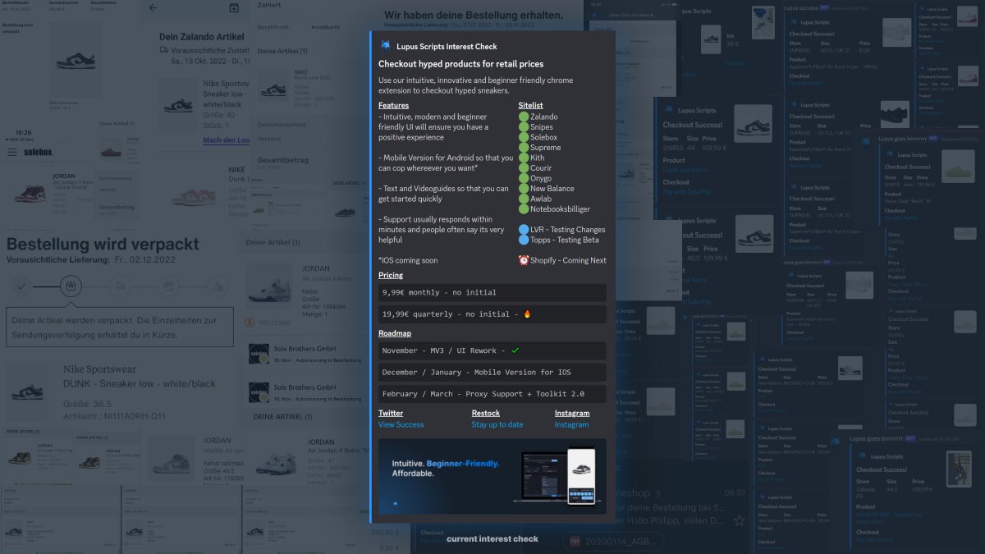
Task: Click the blue dot beside LVR - Testing Changes
Action: 524,230
